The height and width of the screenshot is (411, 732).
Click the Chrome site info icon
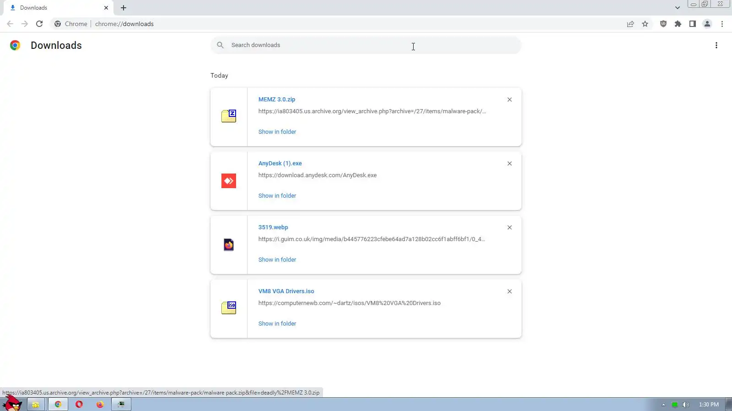[x=58, y=24]
